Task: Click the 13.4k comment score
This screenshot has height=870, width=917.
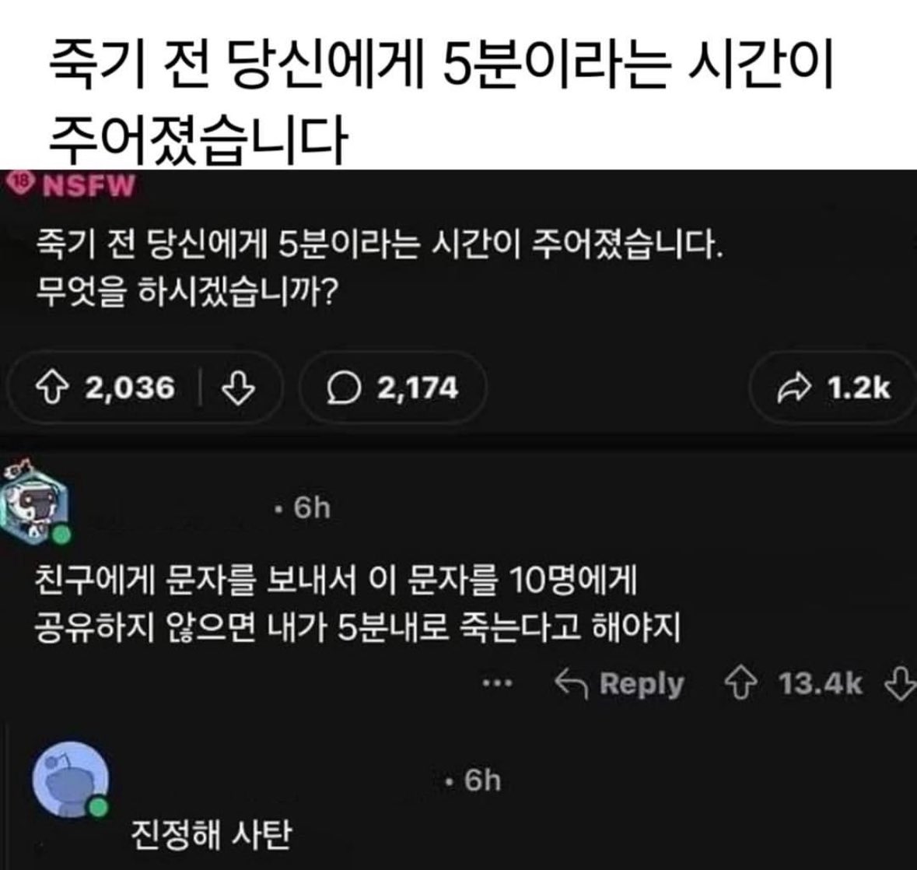Action: [x=820, y=683]
